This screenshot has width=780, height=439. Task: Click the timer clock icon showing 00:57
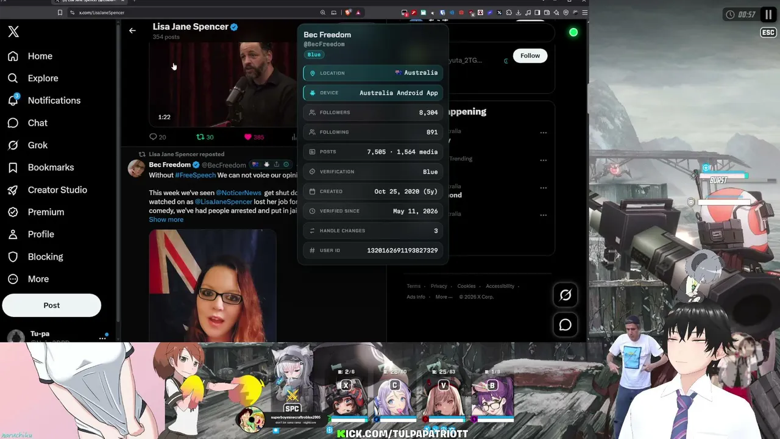pos(730,15)
